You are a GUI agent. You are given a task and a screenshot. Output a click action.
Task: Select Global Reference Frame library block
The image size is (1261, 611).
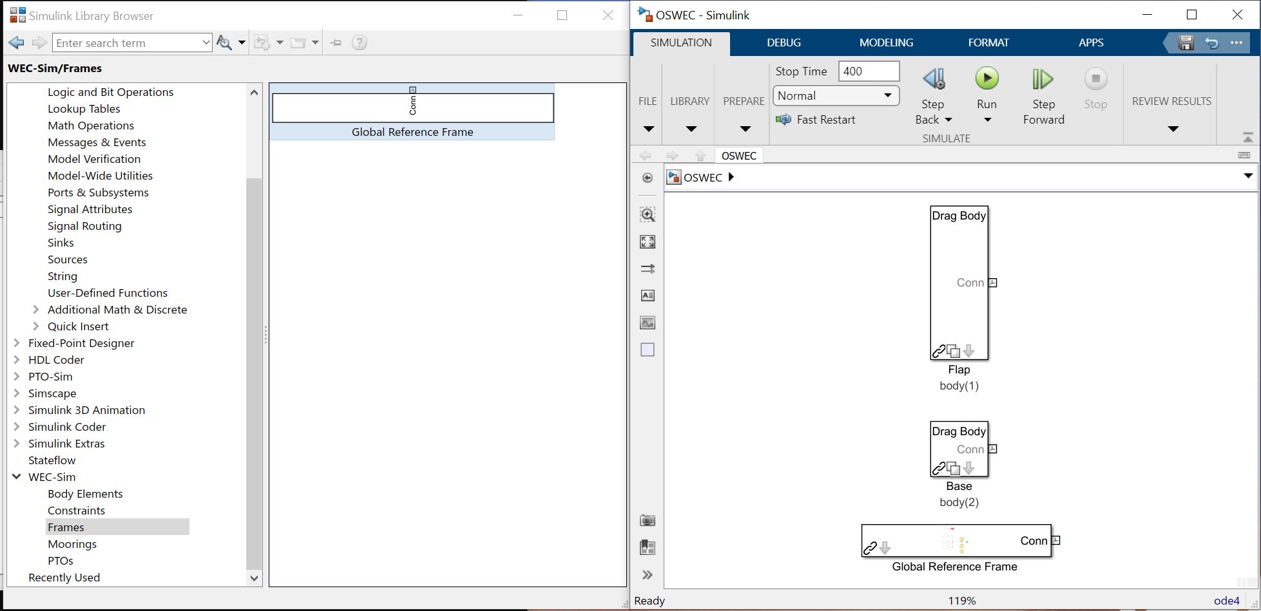[x=412, y=112]
